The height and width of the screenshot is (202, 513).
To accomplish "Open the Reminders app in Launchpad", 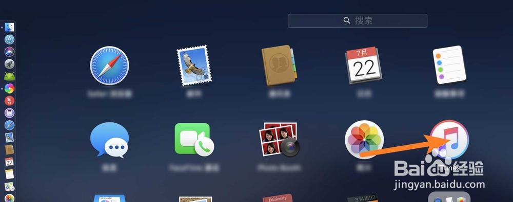I will [449, 65].
